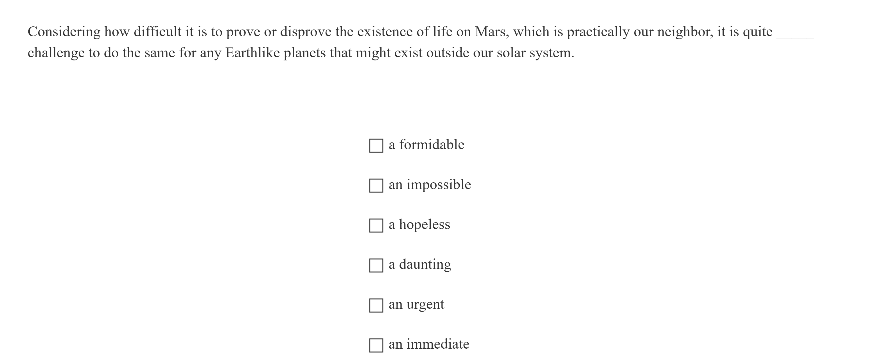Select the label text 'an urgent'
The height and width of the screenshot is (361, 869).
(417, 304)
